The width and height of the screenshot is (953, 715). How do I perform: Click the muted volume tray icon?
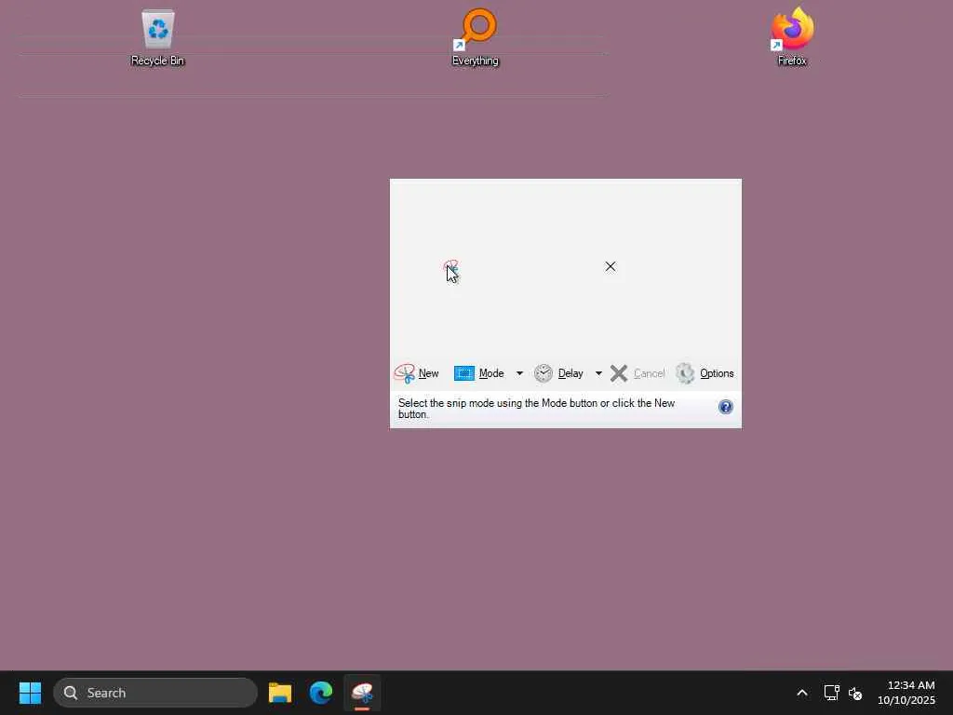(855, 693)
